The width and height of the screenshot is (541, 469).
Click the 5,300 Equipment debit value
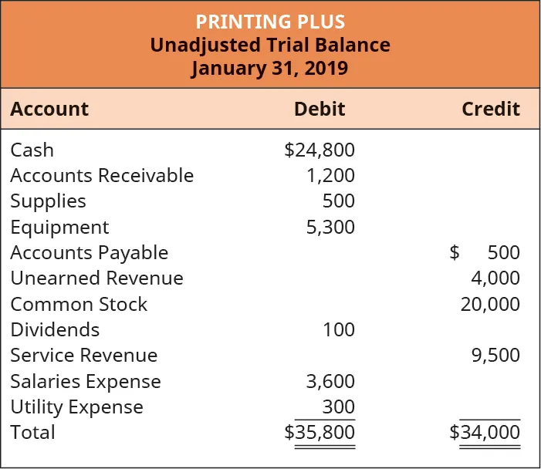click(x=332, y=227)
